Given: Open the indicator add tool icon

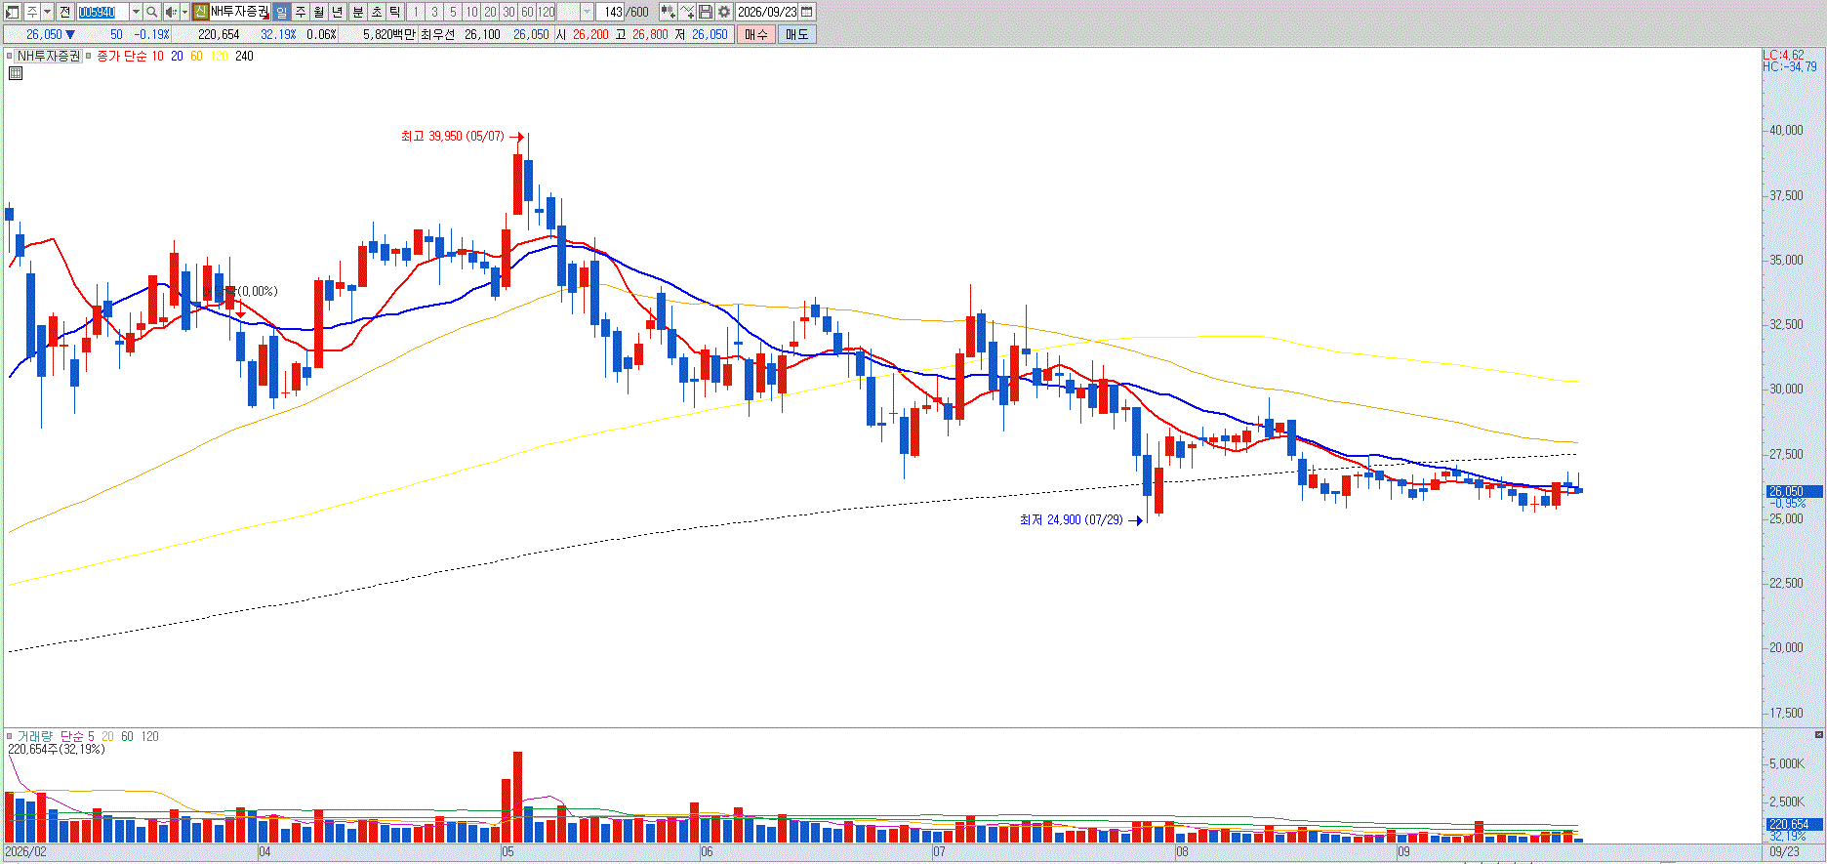Looking at the screenshot, I should tap(668, 12).
